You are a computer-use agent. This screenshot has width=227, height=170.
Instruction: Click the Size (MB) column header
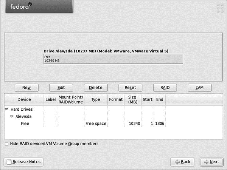click(x=133, y=99)
